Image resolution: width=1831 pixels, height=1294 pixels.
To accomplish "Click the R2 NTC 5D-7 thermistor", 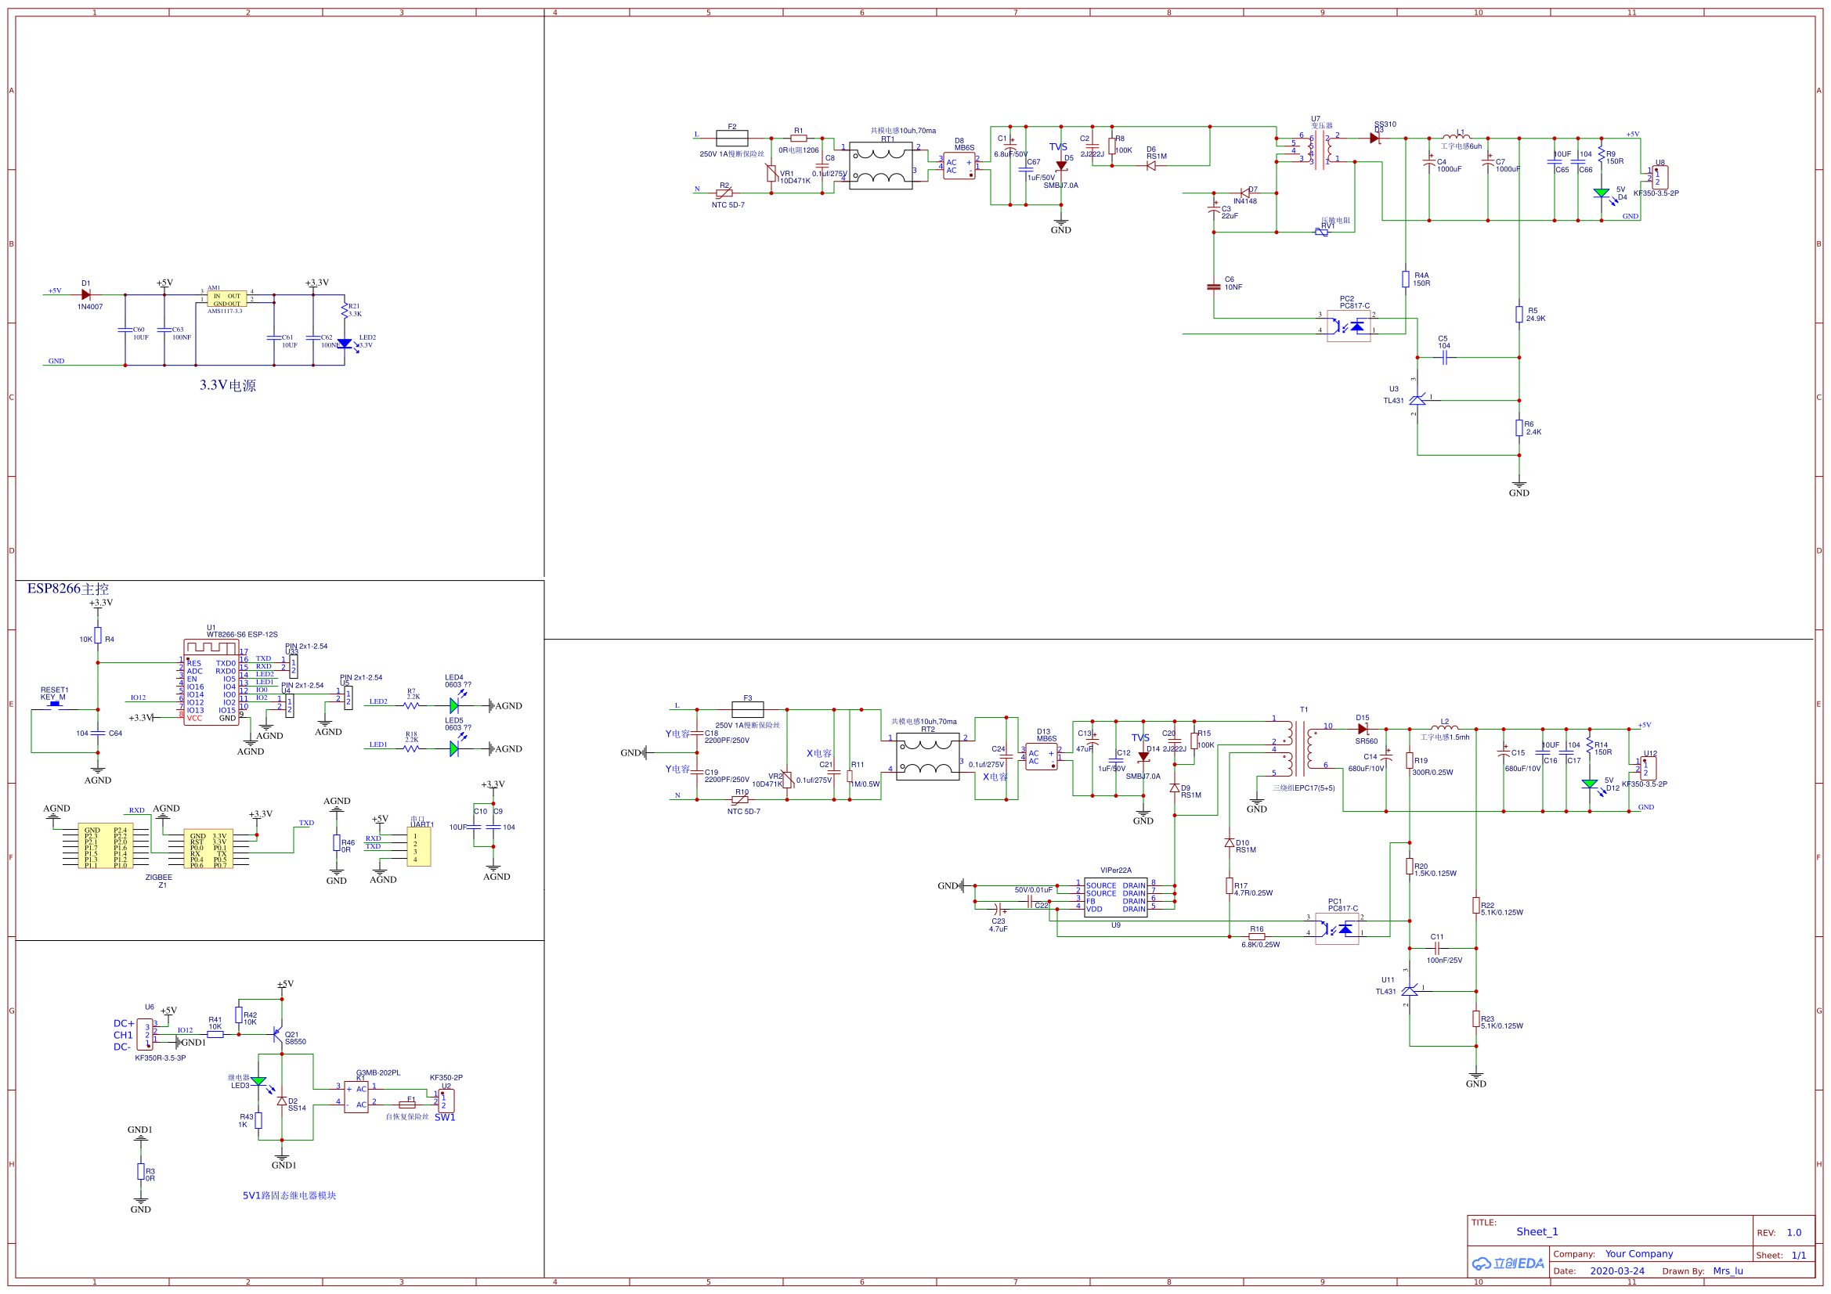I will click(x=724, y=193).
